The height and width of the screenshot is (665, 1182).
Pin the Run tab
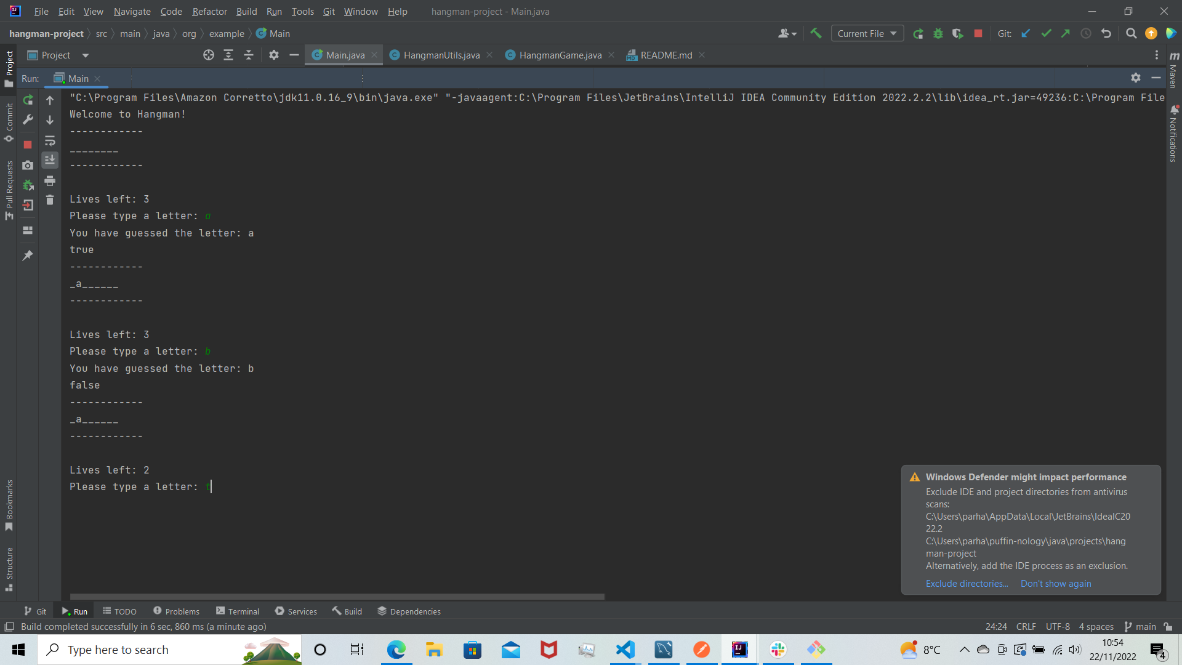click(x=28, y=255)
